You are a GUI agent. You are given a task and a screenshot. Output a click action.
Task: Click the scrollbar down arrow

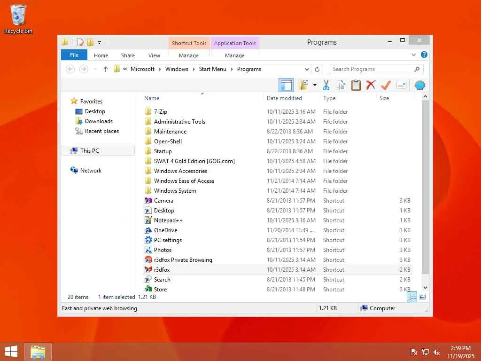click(425, 288)
